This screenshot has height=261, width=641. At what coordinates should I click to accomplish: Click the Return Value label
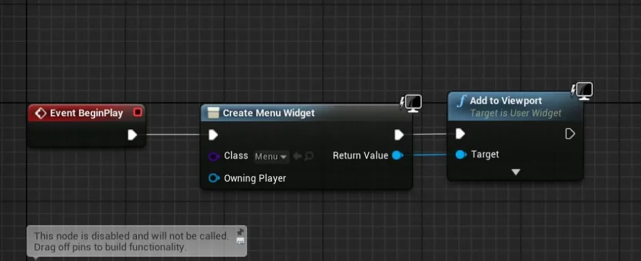coord(360,155)
